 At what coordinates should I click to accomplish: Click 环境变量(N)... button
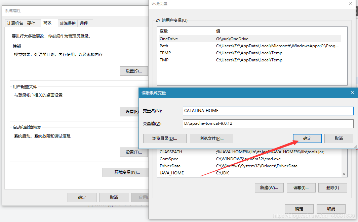(x=126, y=172)
